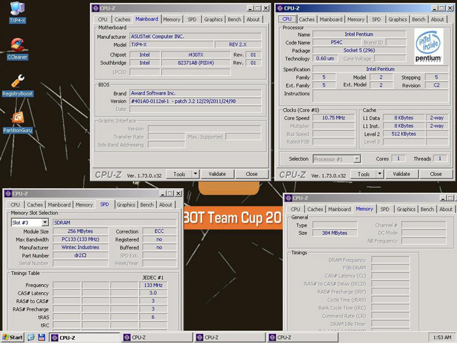Select second CPU-Z taskbar button
Screen dimensions: 457x343
point(157,337)
